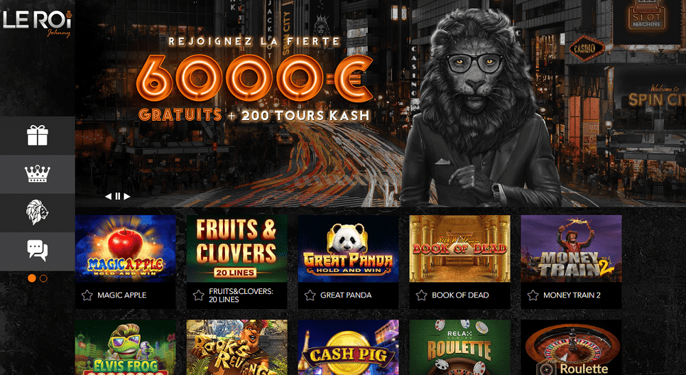Screen dimensions: 686x375
Task: Open the gift box promotions icon
Action: coord(37,135)
